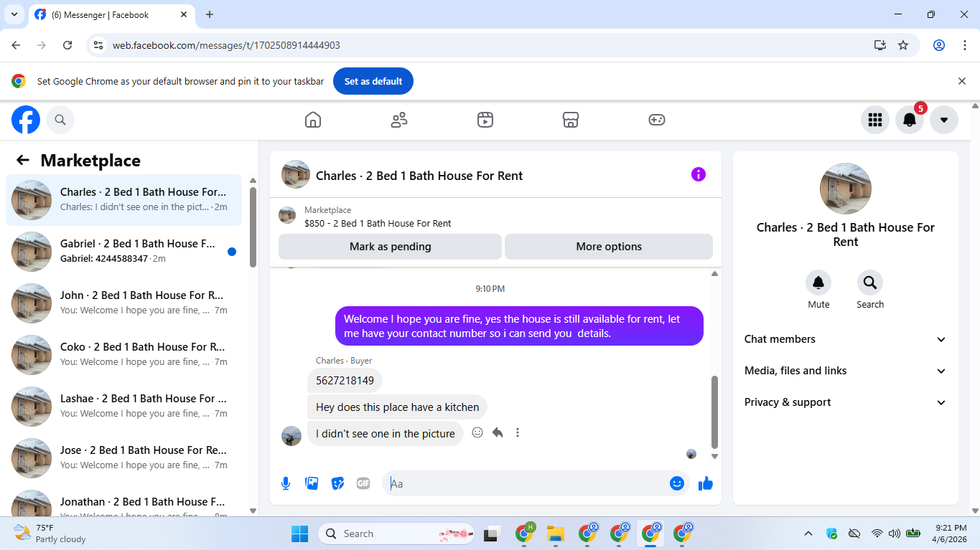
Task: Click the taskbar Search box
Action: [x=396, y=534]
